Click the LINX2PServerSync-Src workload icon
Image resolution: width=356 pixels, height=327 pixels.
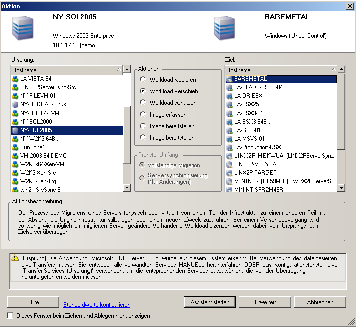click(x=15, y=87)
